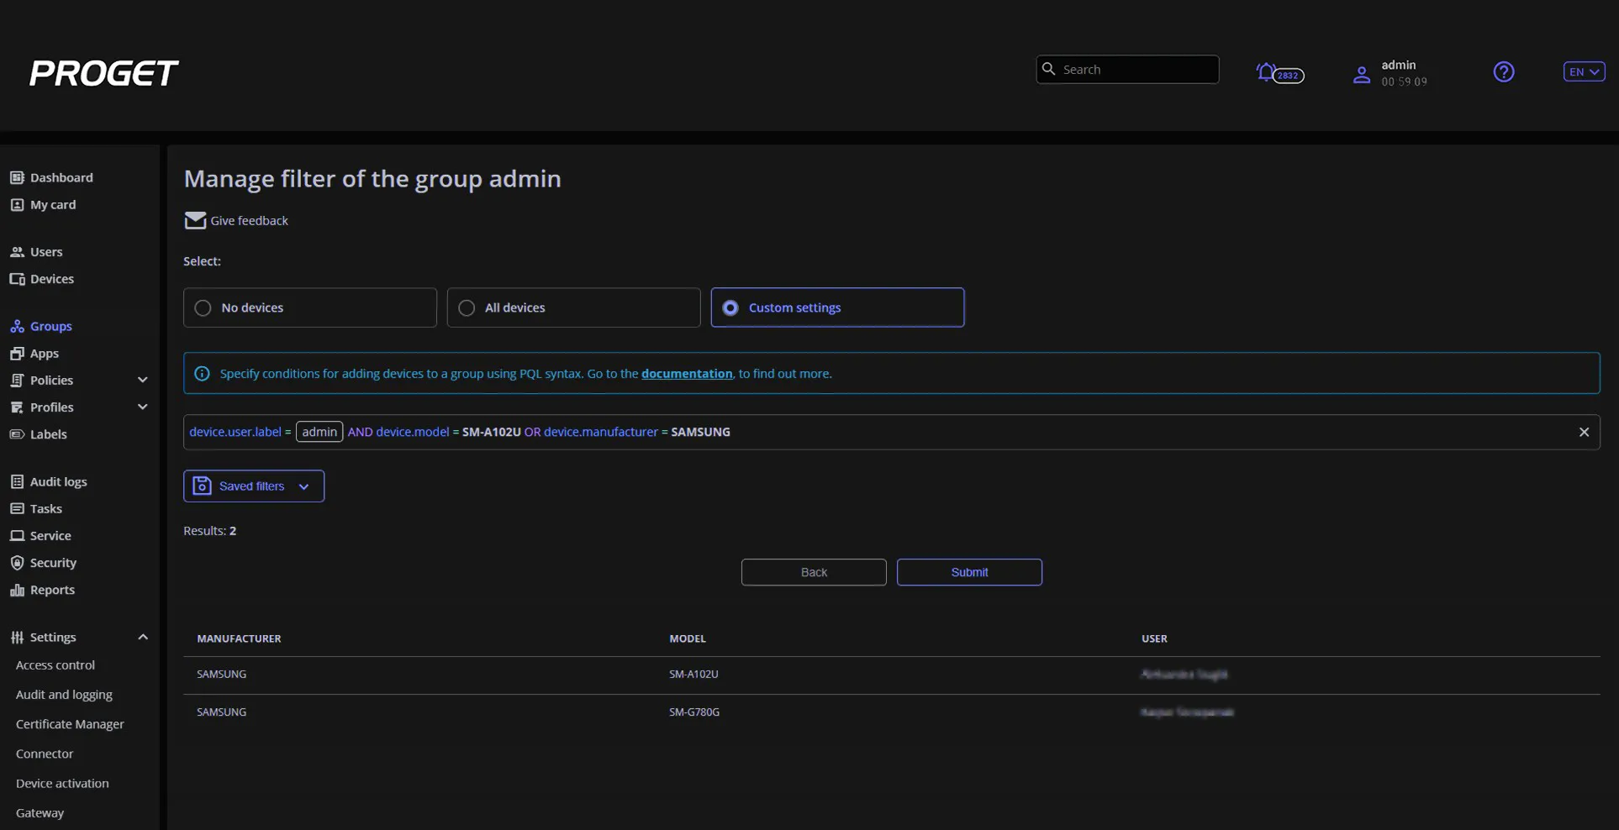Click the Labels sidebar icon

pyautogui.click(x=17, y=434)
